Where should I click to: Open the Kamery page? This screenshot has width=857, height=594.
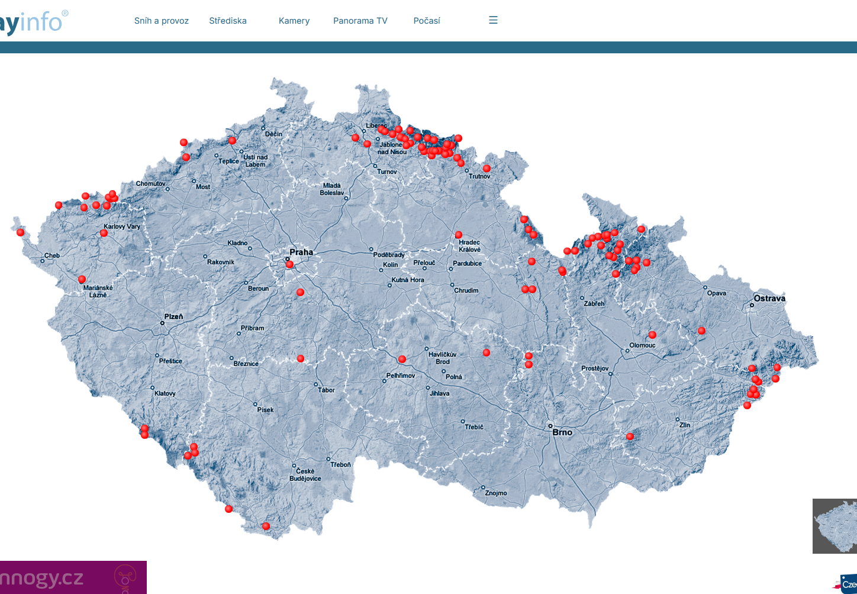pyautogui.click(x=294, y=21)
